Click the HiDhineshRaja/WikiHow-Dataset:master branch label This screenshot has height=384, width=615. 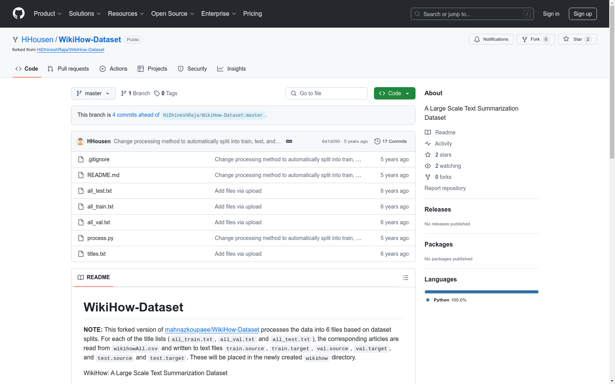click(213, 115)
